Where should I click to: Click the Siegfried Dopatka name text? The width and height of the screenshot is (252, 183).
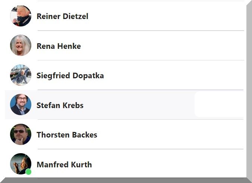[70, 76]
